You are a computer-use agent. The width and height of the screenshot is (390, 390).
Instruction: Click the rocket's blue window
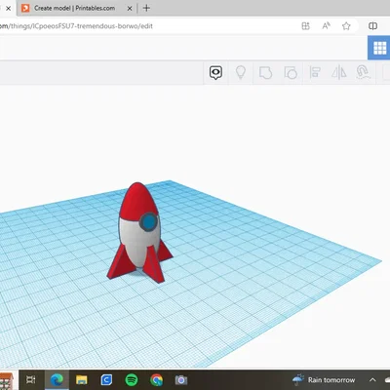coord(149,221)
